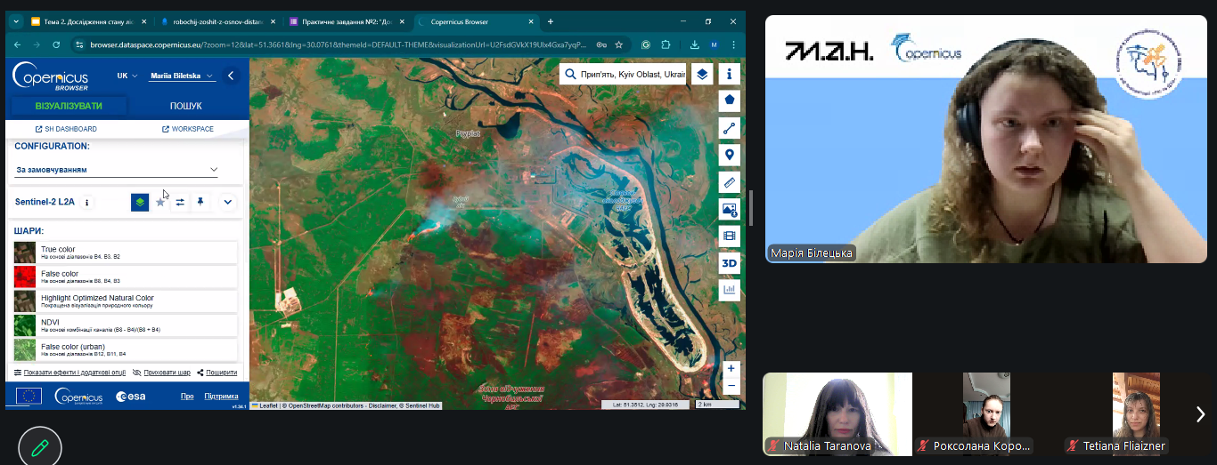Pin the Sentinel-2 L2A layer
Image resolution: width=1217 pixels, height=465 pixels.
[200, 202]
